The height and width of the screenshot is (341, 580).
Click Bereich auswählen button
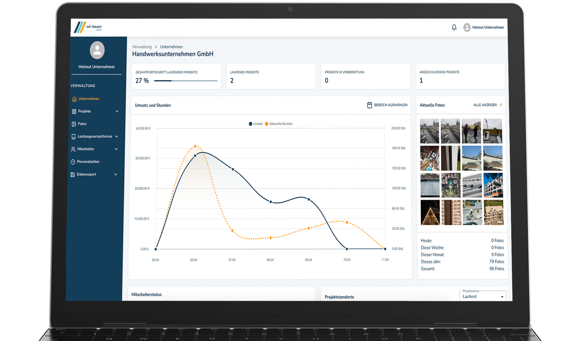[387, 105]
